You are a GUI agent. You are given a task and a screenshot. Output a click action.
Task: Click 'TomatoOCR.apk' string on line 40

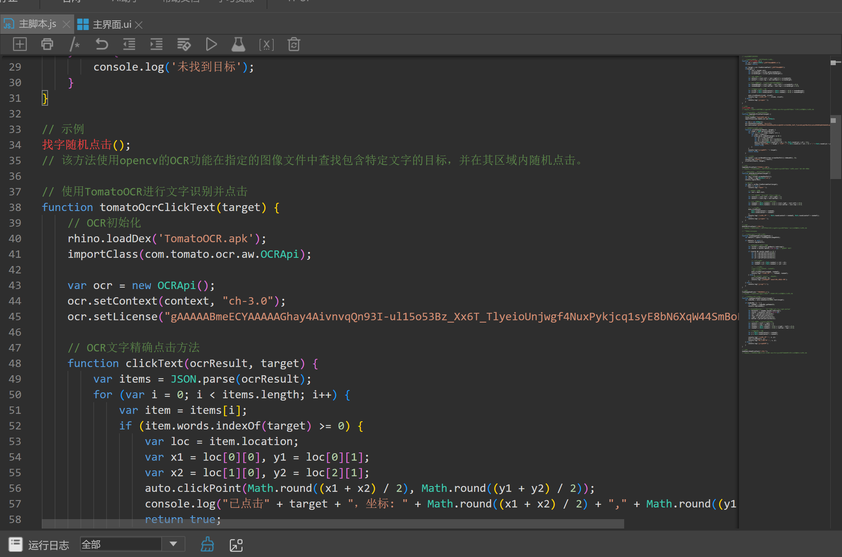pos(206,238)
